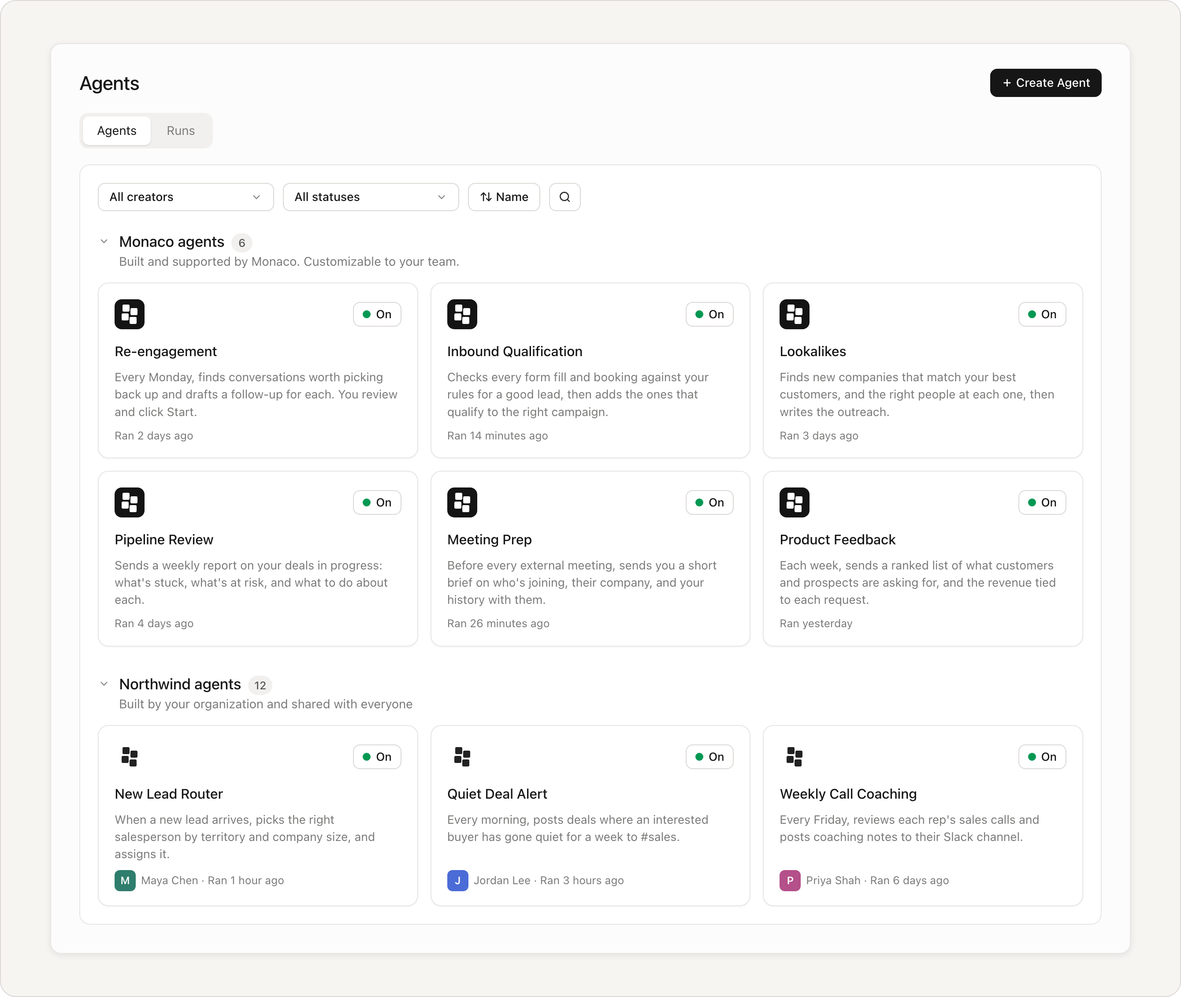1181x997 pixels.
Task: Click Priya Shah's avatar badge
Action: pos(789,881)
